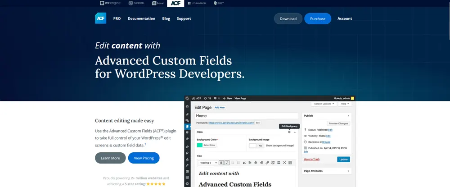Click the Edit field group gear icon
Screen dimensions: 450x187
click(x=289, y=132)
